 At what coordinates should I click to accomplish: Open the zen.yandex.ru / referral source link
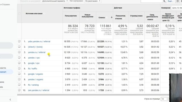pyautogui.click(x=39, y=90)
